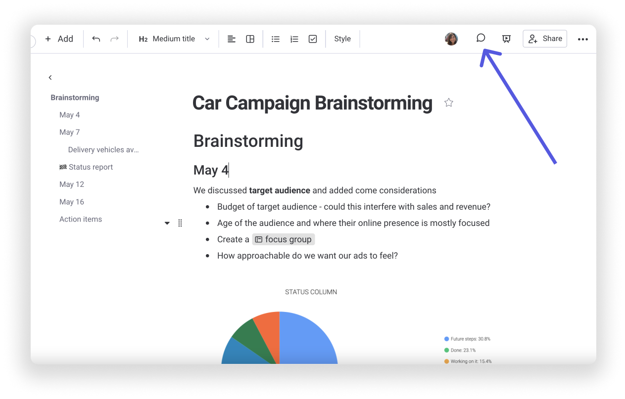Jump to May 12 in outline
Viewport: 625px width, 399px height.
click(72, 184)
